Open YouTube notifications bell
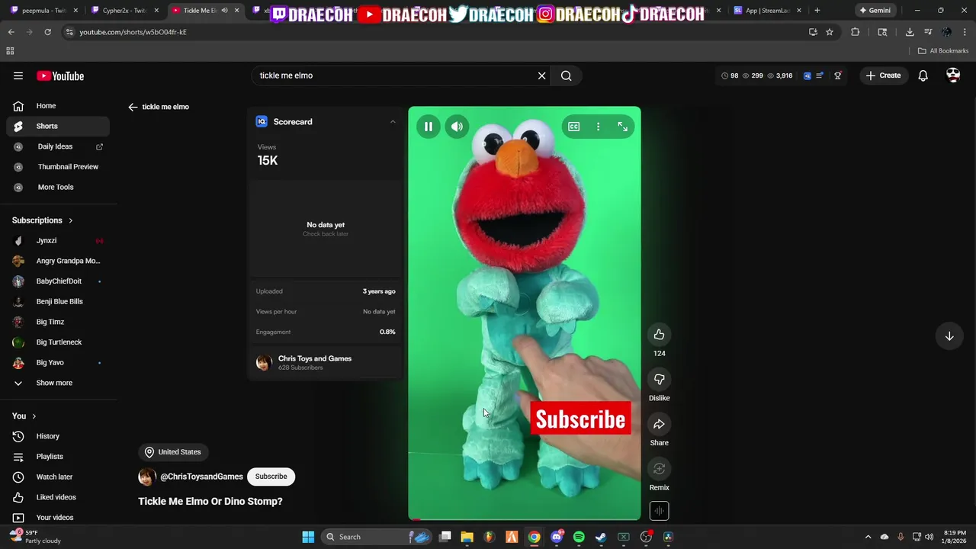The width and height of the screenshot is (976, 549). (x=923, y=75)
